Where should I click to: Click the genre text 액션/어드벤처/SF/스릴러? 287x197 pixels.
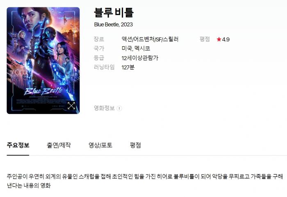(150, 39)
